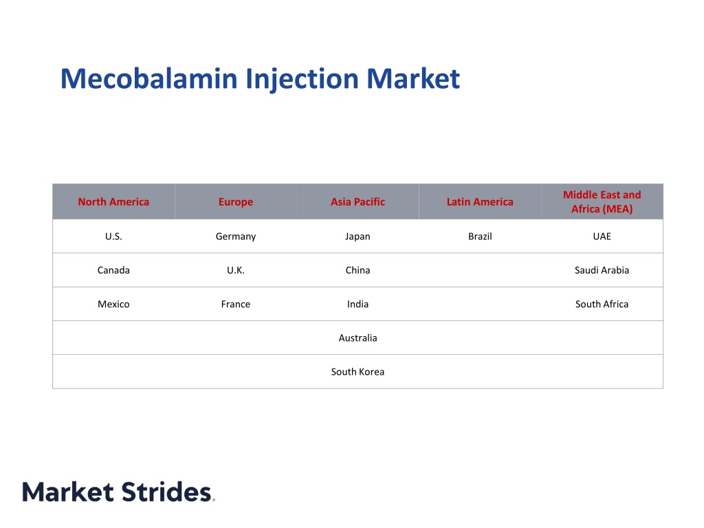Click the Mexico entry

[x=113, y=304]
